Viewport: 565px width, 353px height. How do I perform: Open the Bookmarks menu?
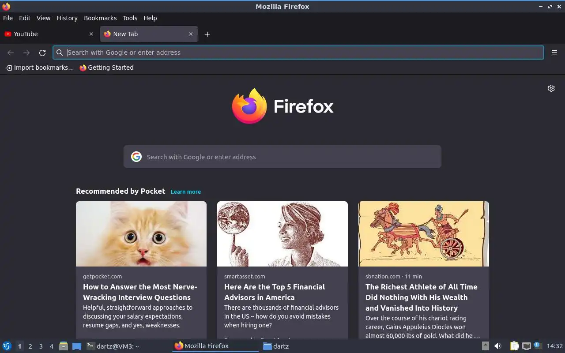coord(100,18)
